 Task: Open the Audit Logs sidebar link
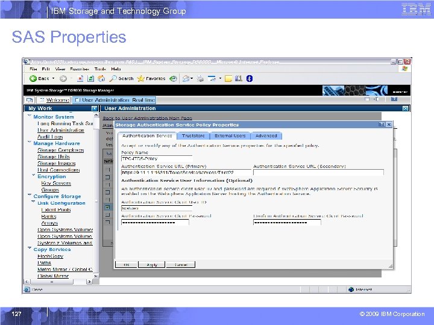(50, 137)
